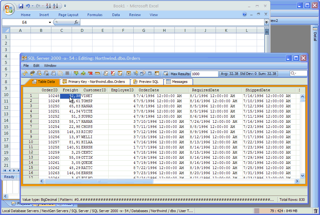320x215 pixels.
Task: Open the Window menu in SQL editor window
Action: tap(50, 66)
